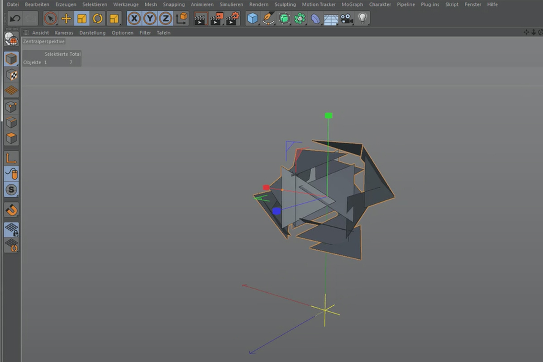This screenshot has width=543, height=362.
Task: Select the Live Selection tool
Action: (x=50, y=18)
